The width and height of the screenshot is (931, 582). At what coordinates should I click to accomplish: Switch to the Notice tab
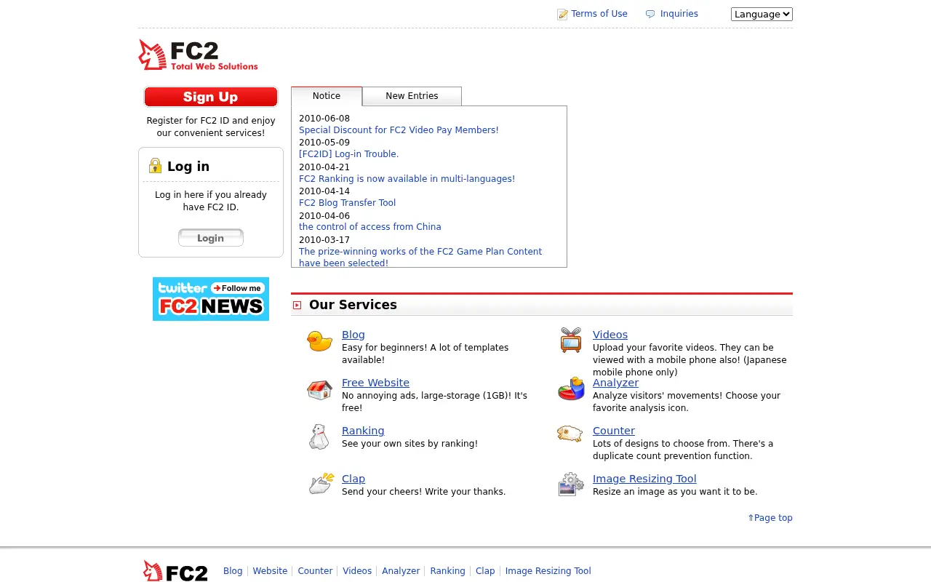(327, 96)
